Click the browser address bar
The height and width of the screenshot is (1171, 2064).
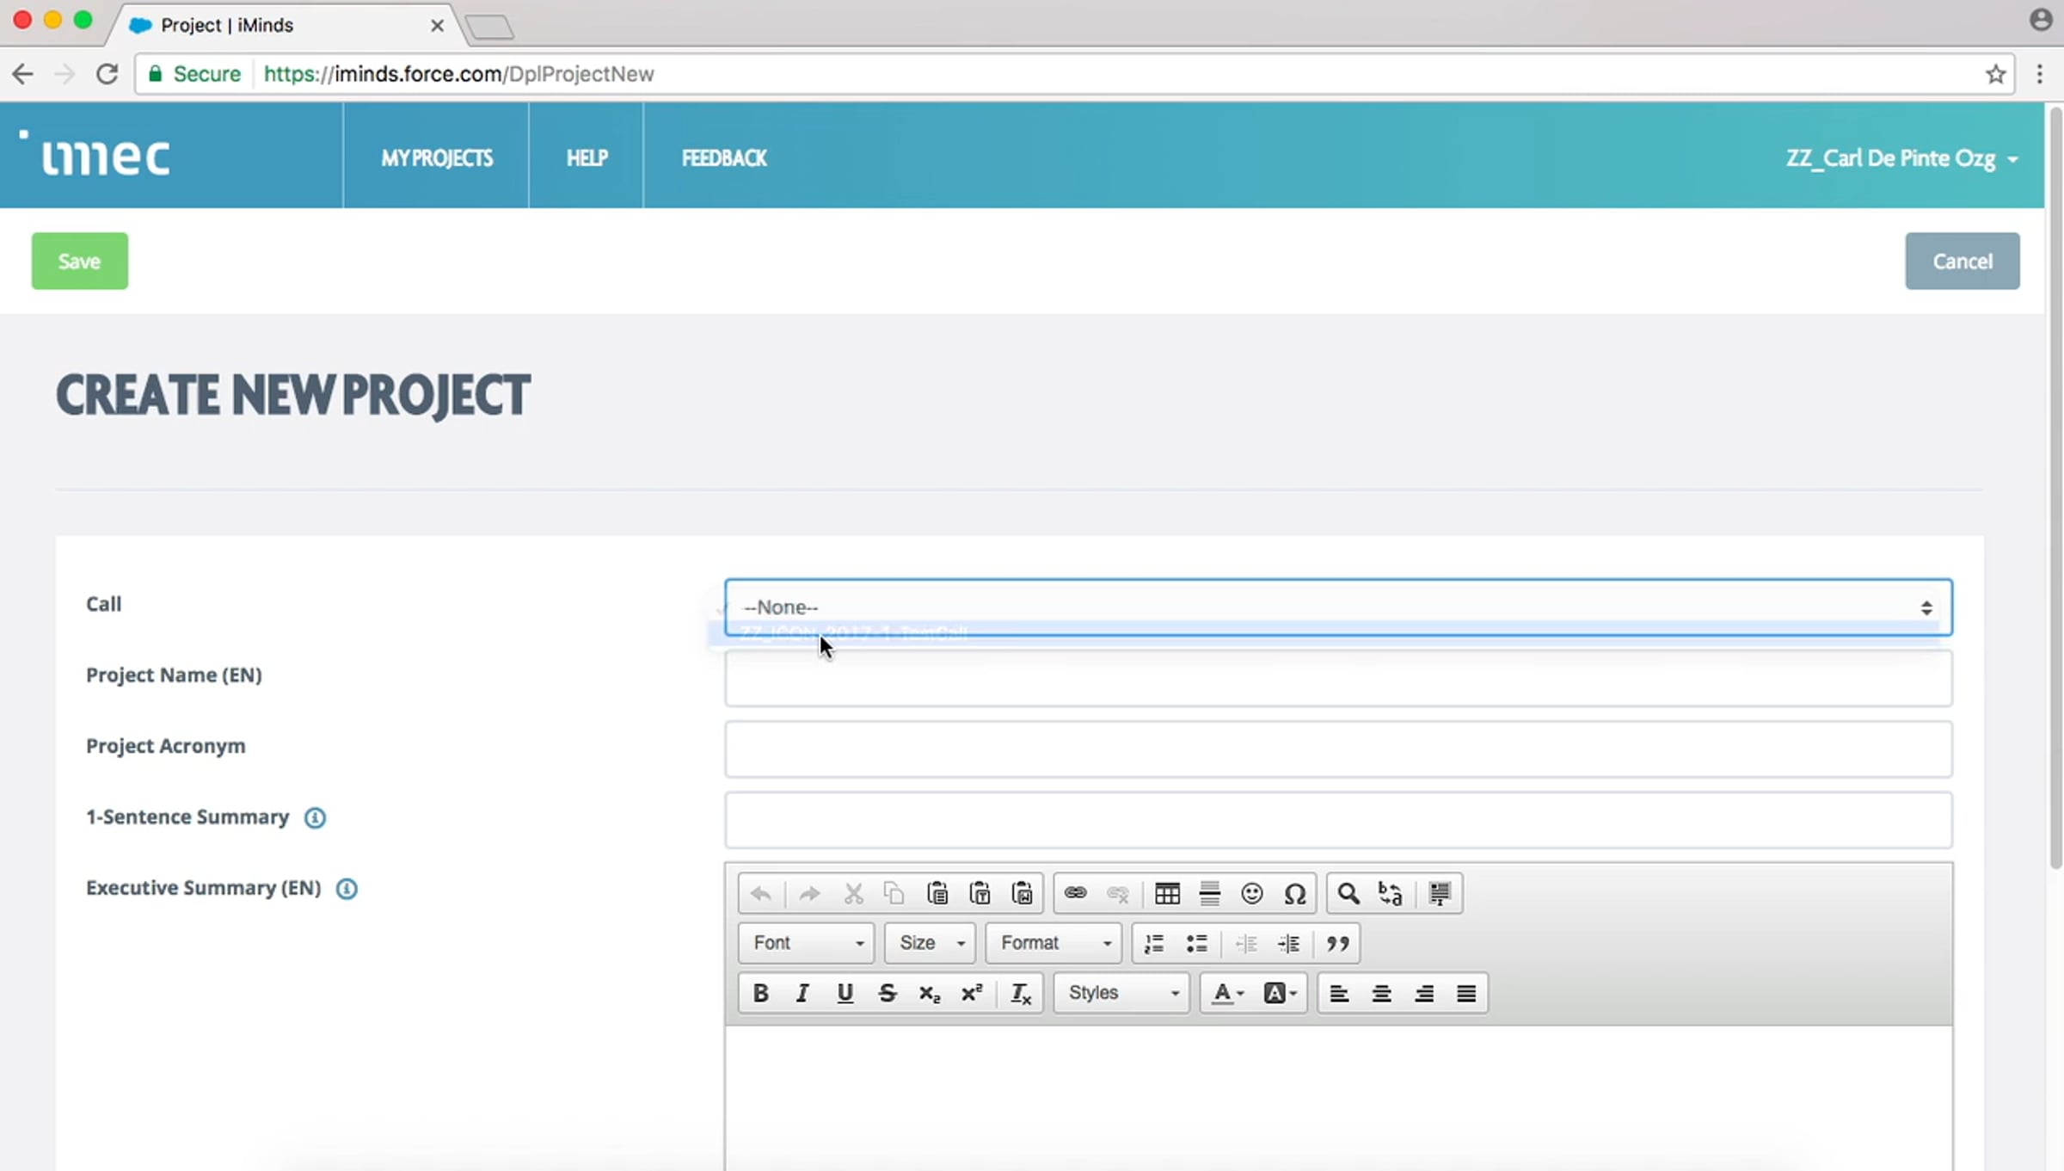point(1075,74)
